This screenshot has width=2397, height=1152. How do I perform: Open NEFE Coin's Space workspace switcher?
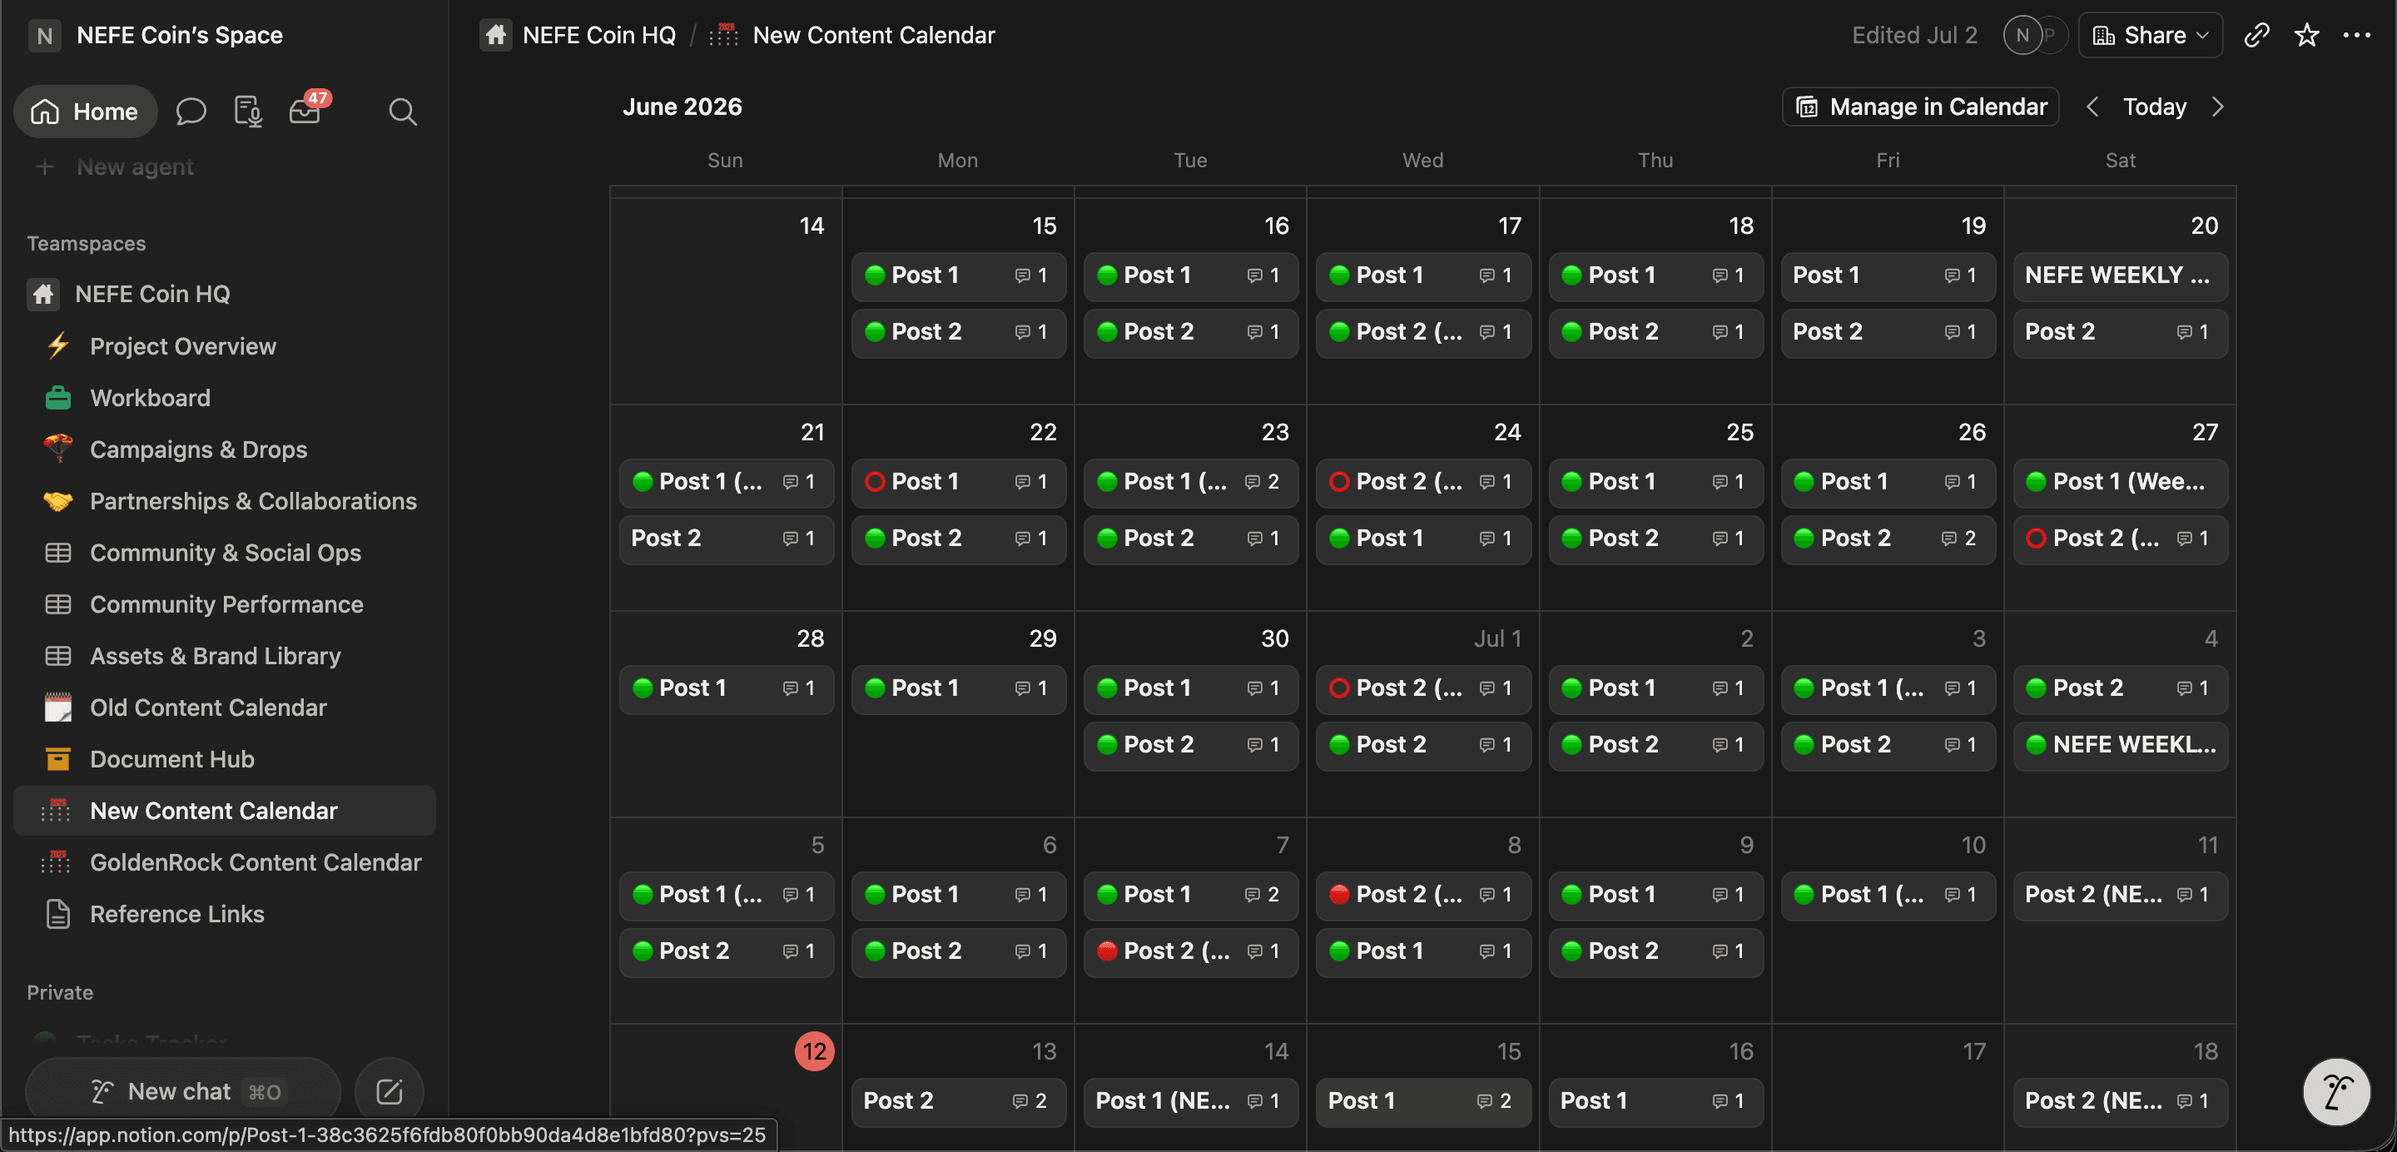[x=156, y=35]
